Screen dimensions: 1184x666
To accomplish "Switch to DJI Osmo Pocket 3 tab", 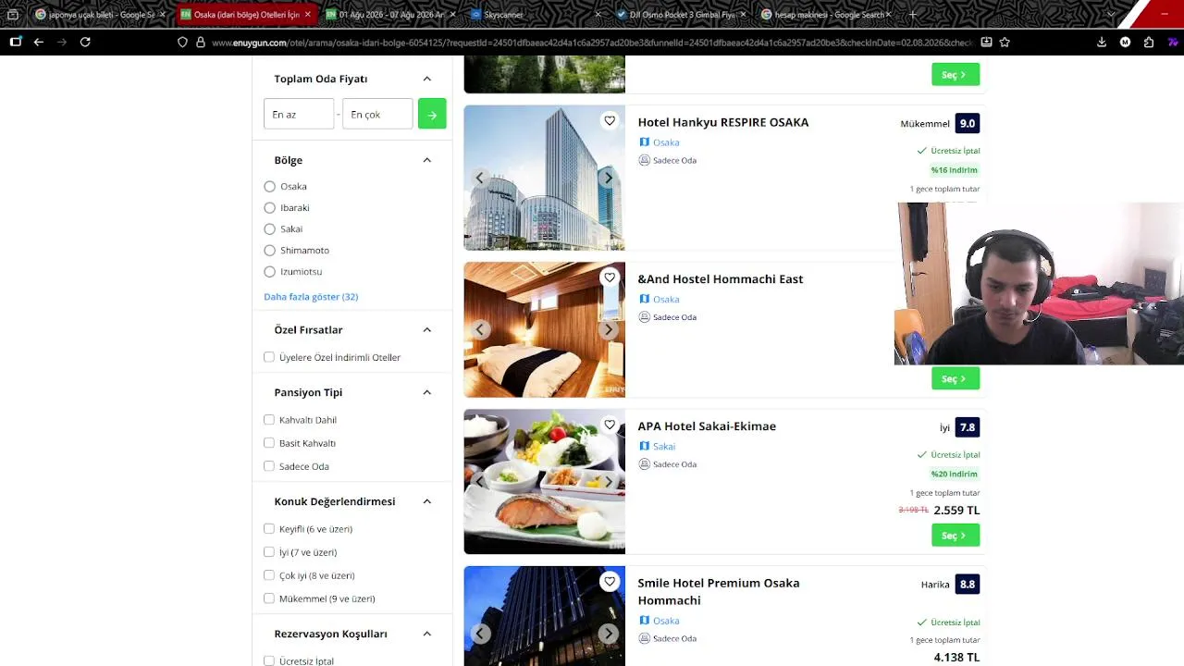I will coord(680,14).
